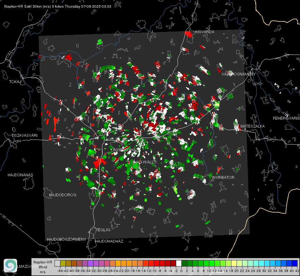Click the FEHÉRGYARMAT city label

287,118
